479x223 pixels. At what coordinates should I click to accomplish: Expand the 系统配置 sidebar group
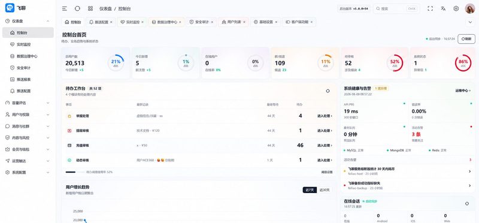28,173
